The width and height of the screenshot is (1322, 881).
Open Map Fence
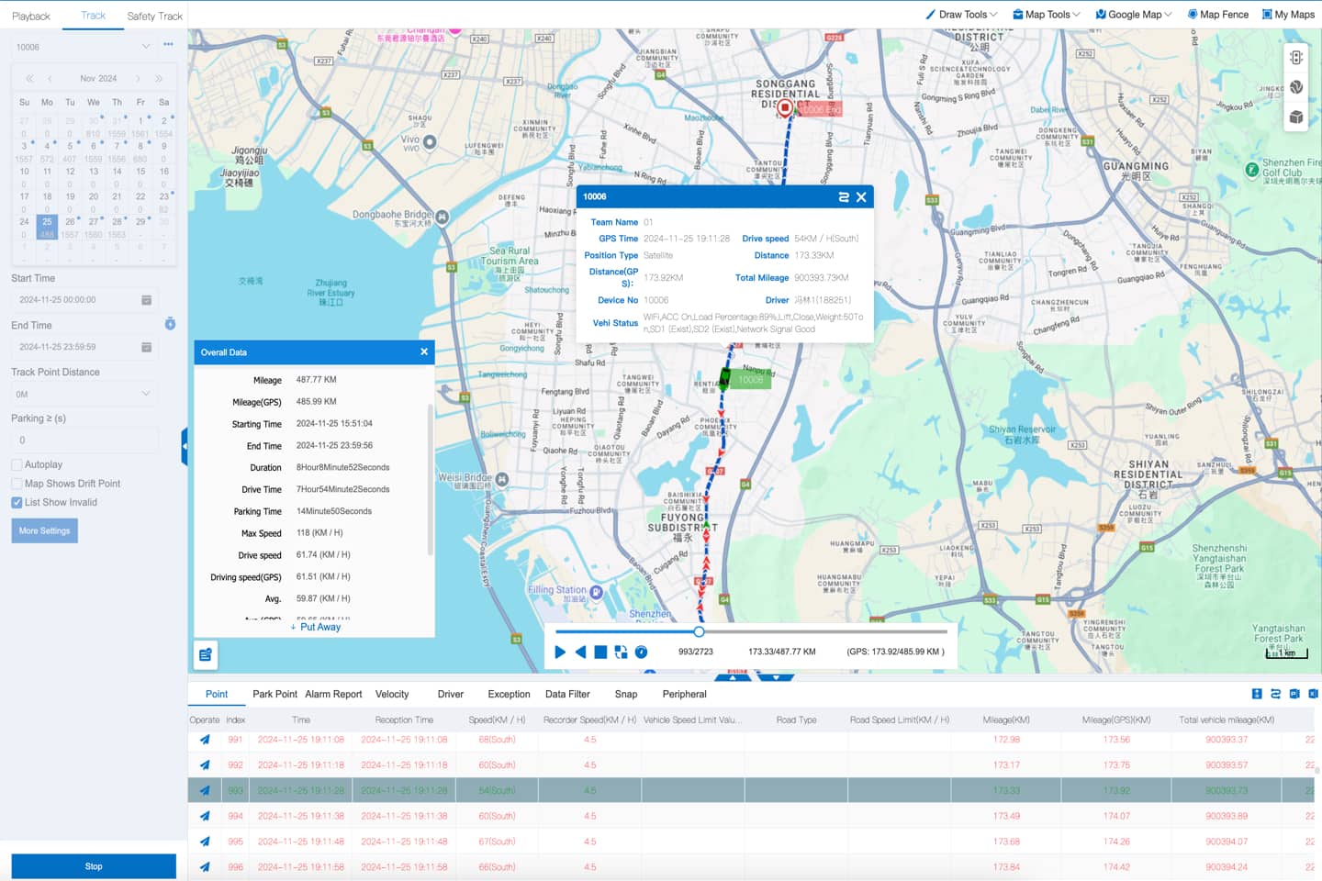click(1218, 15)
